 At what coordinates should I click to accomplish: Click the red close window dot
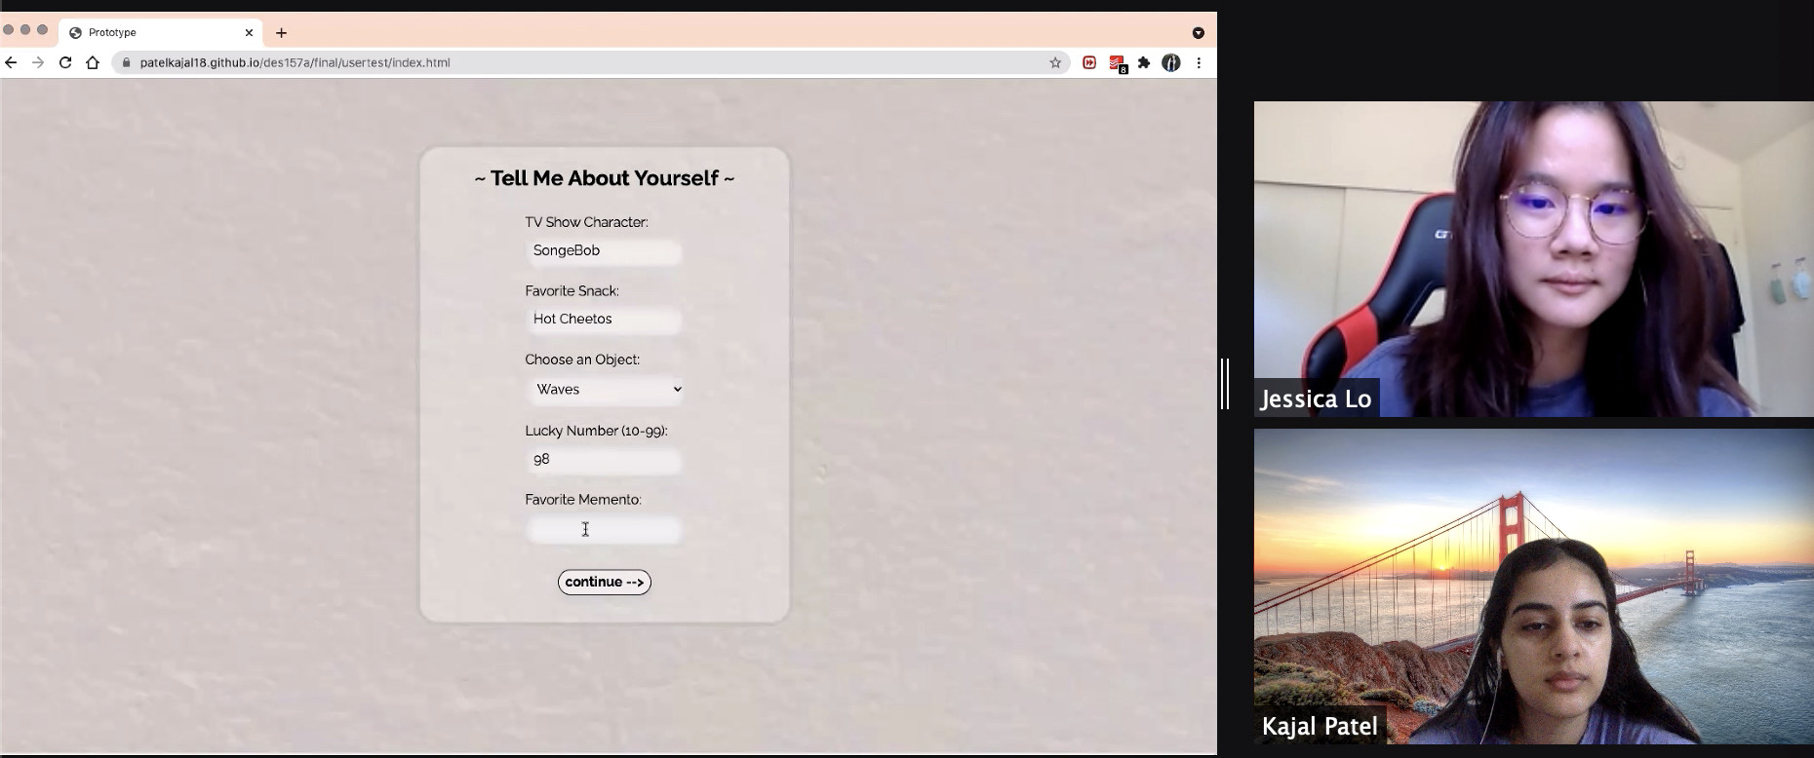[8, 30]
